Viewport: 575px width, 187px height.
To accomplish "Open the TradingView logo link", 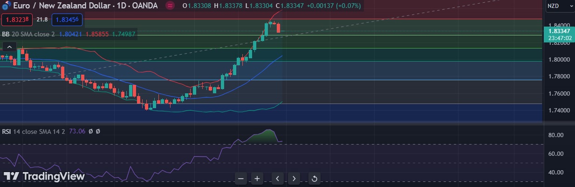I will pyautogui.click(x=45, y=176).
